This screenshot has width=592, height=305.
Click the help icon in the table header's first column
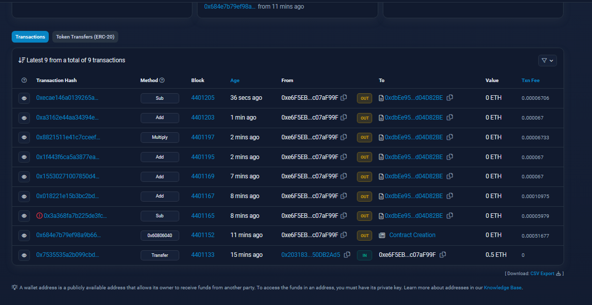click(x=24, y=80)
